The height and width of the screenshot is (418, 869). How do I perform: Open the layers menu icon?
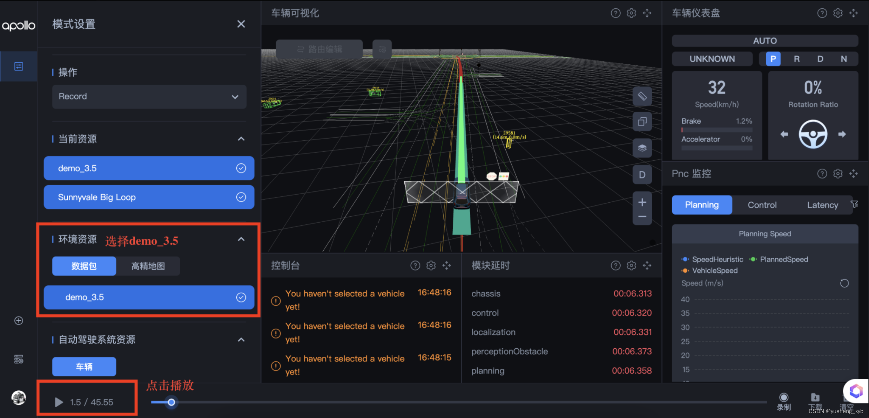[x=642, y=148]
